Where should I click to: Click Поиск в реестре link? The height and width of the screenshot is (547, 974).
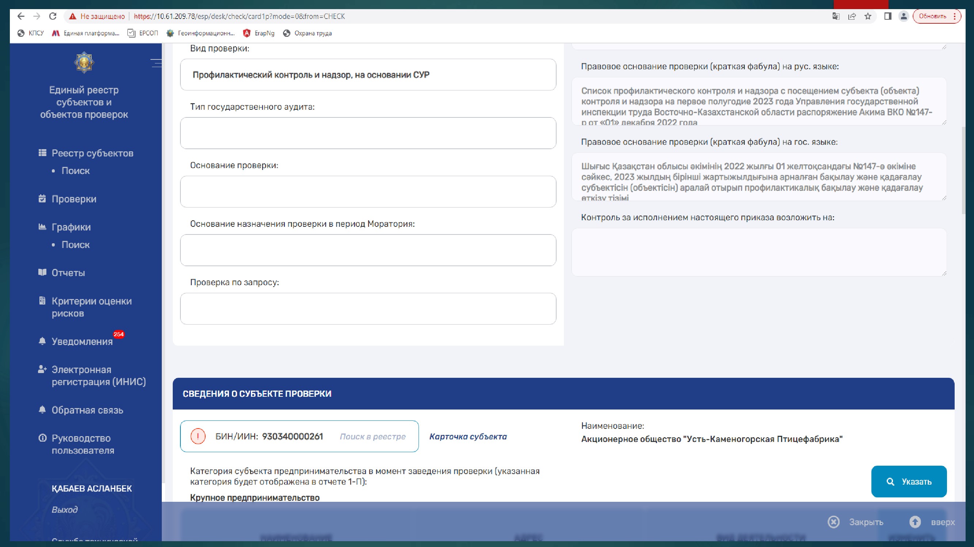coord(373,437)
